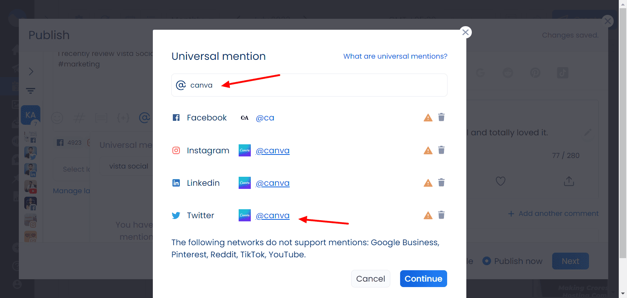The width and height of the screenshot is (627, 298).
Task: Delete the Facebook mention row
Action: pyautogui.click(x=441, y=117)
